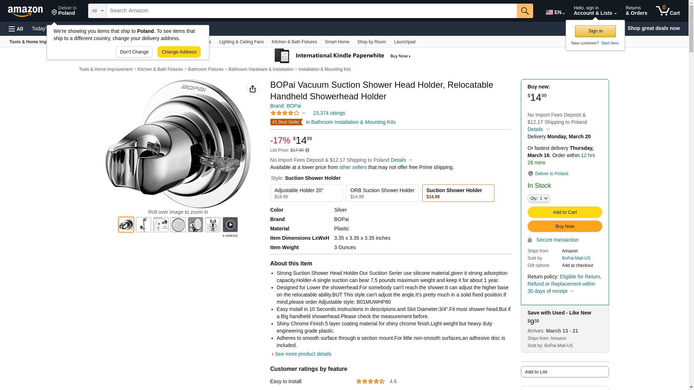The height and width of the screenshot is (390, 694).
Task: Open the shopping cart icon
Action: [x=668, y=11]
